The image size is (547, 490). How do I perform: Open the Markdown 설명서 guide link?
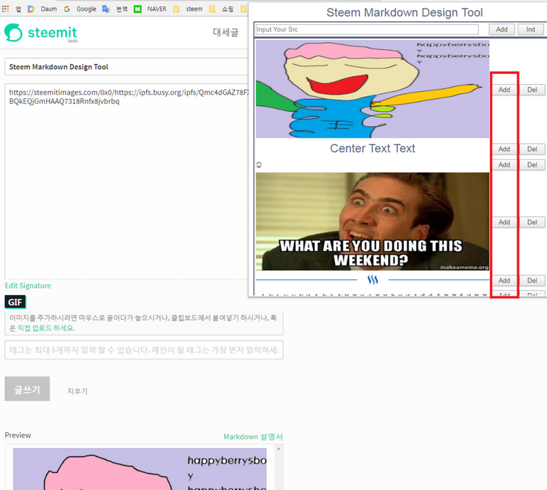tap(253, 437)
